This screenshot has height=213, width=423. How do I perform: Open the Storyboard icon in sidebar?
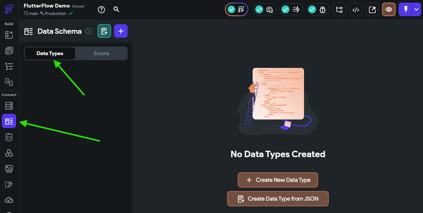click(9, 82)
